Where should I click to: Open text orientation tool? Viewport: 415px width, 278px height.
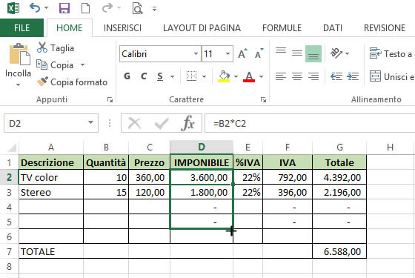(336, 53)
